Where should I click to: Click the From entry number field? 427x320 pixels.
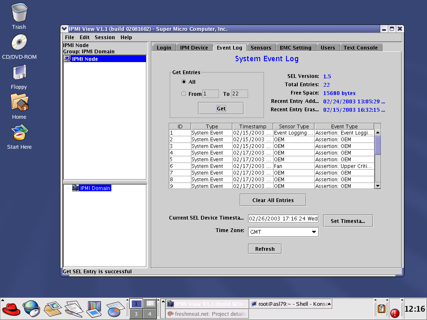[211, 94]
